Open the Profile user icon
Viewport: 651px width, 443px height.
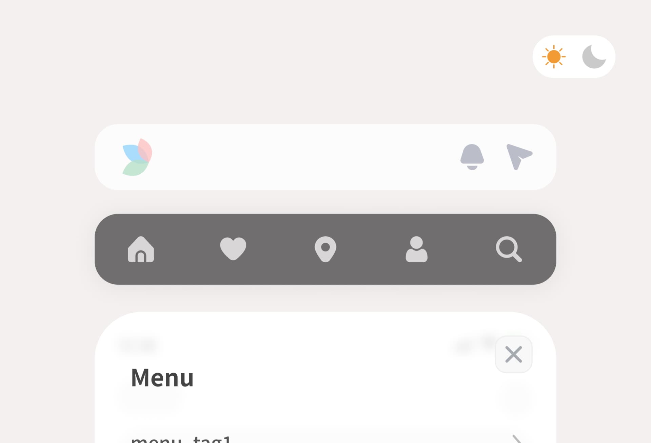coord(417,249)
